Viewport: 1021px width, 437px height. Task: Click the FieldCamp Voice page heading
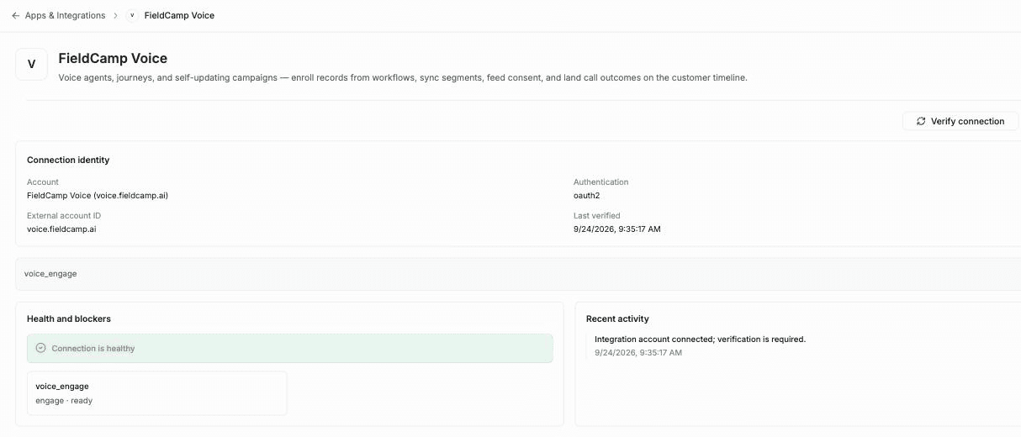[x=113, y=59]
